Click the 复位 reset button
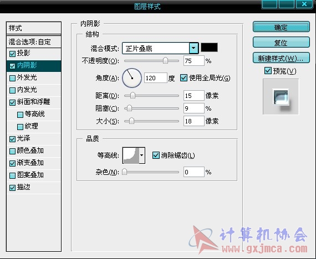316x259 pixels. coord(281,42)
